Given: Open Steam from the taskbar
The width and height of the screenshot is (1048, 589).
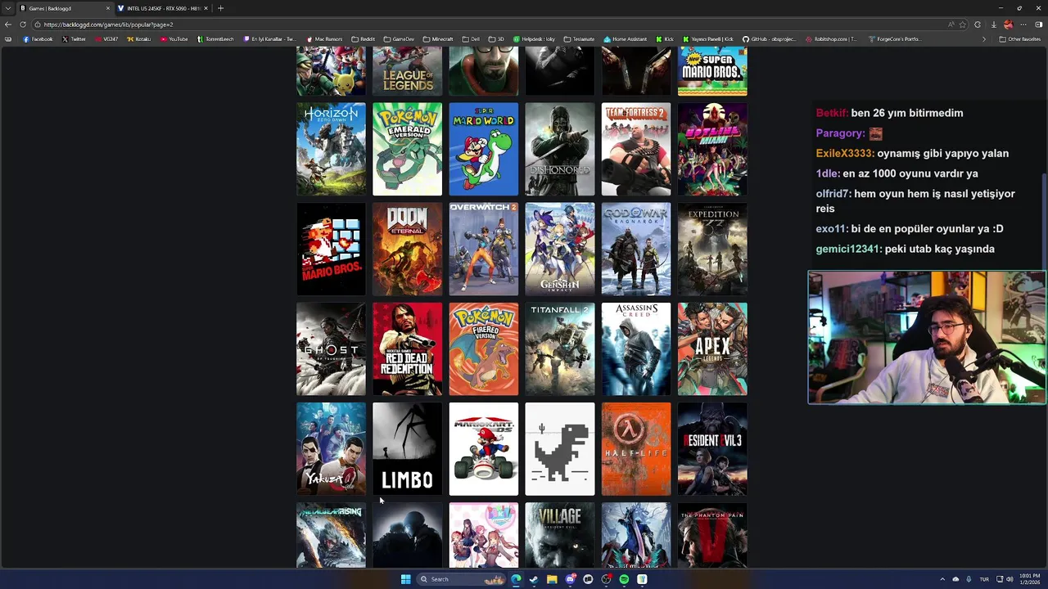Looking at the screenshot, I should 534,579.
